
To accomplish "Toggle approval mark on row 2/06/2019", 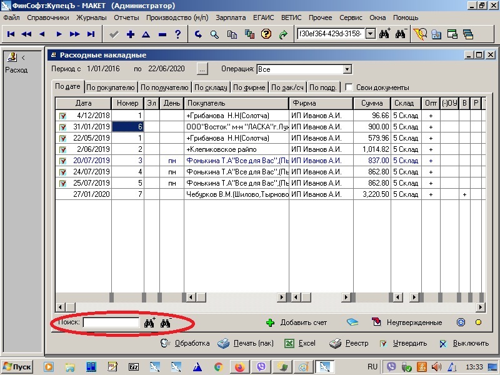I will 62,149.
